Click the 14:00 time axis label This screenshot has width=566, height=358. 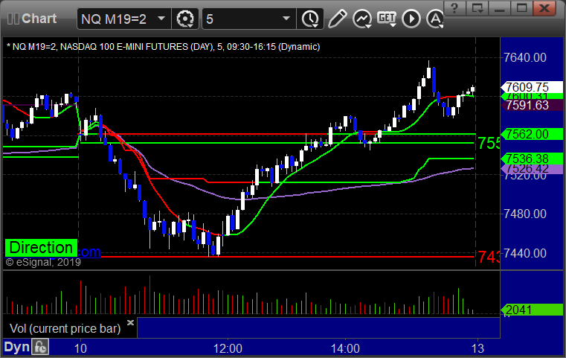coord(345,348)
